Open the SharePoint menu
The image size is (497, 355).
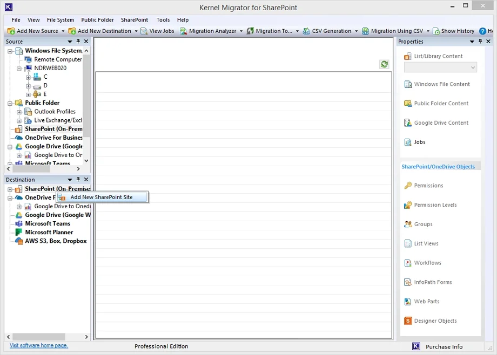(x=135, y=19)
